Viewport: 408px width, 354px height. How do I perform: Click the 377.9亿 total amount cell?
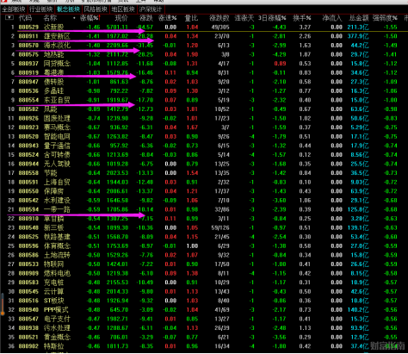(x=358, y=36)
